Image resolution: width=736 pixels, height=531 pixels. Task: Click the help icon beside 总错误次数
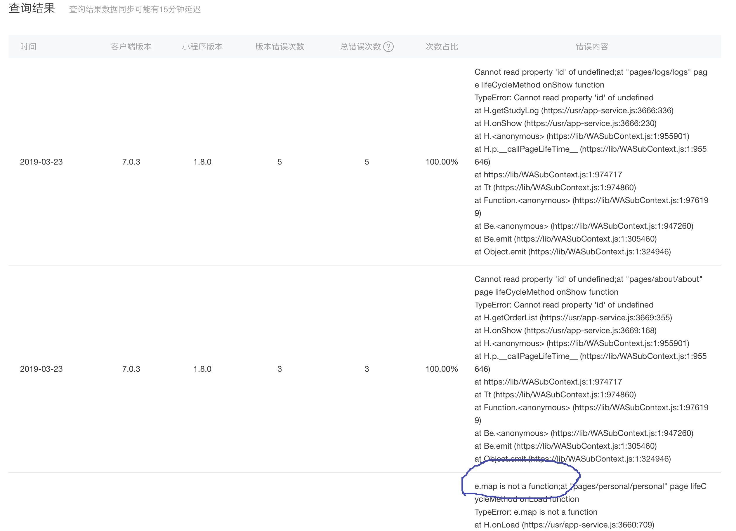pyautogui.click(x=388, y=47)
